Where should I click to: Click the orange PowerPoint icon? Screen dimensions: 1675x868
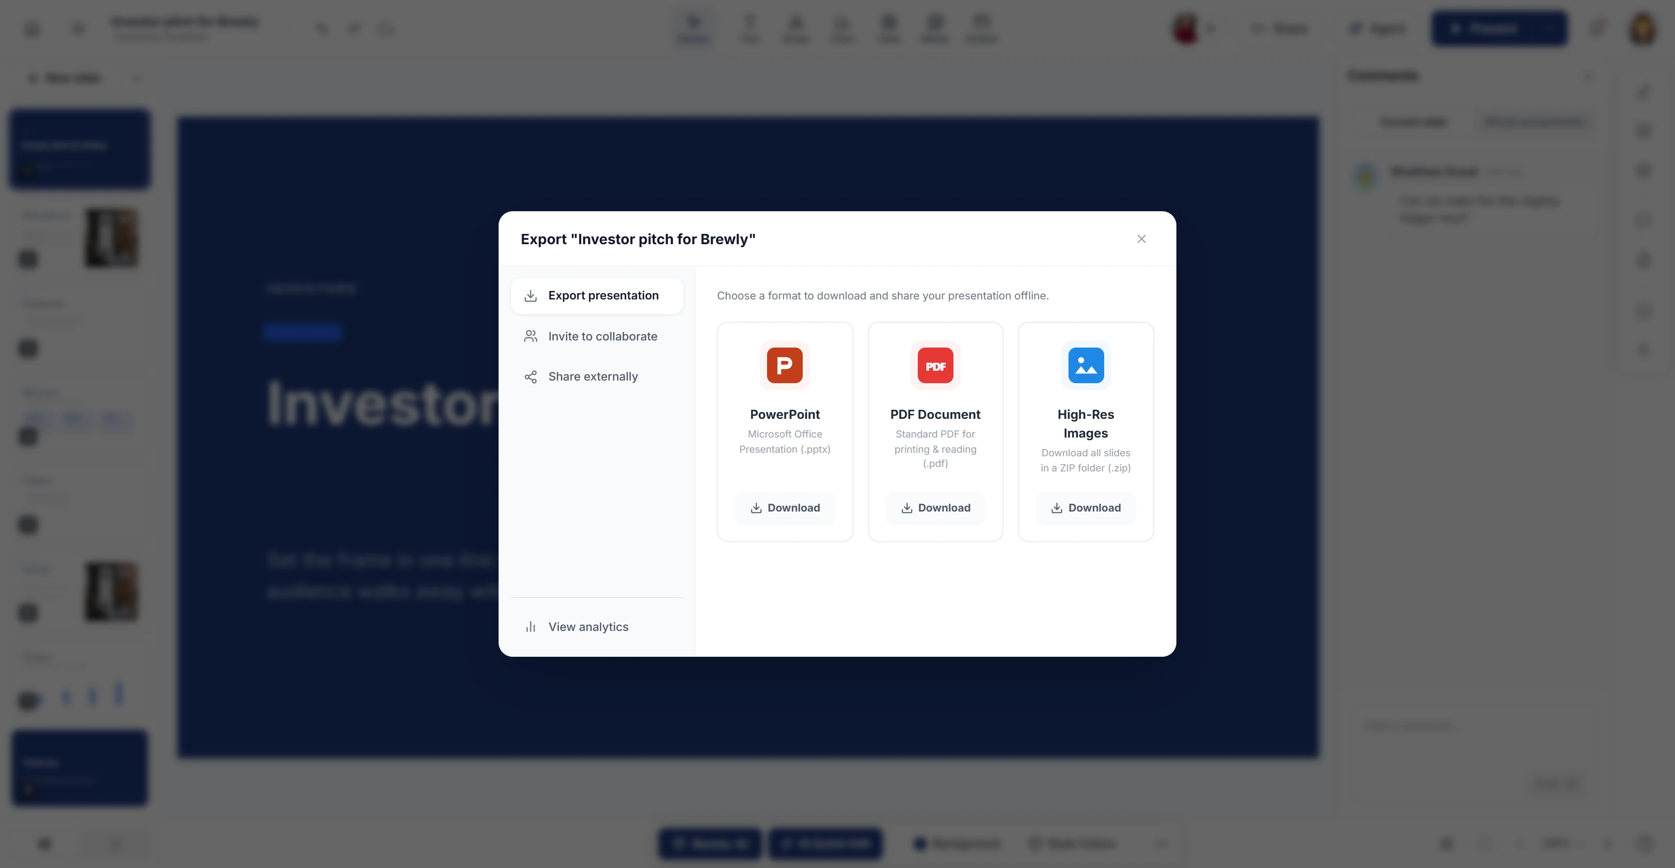pyautogui.click(x=785, y=365)
